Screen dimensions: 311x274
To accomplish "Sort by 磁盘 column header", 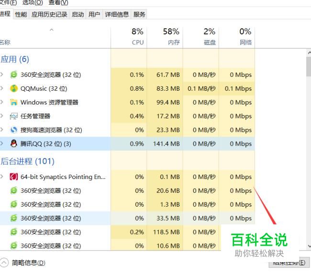I will point(201,37).
